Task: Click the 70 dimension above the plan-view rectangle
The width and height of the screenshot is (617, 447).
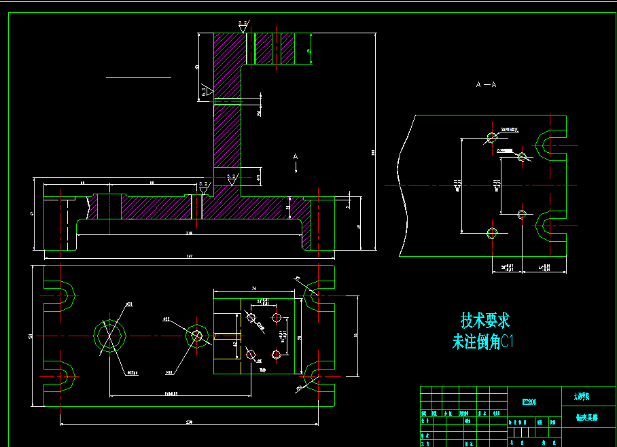Action: [254, 289]
